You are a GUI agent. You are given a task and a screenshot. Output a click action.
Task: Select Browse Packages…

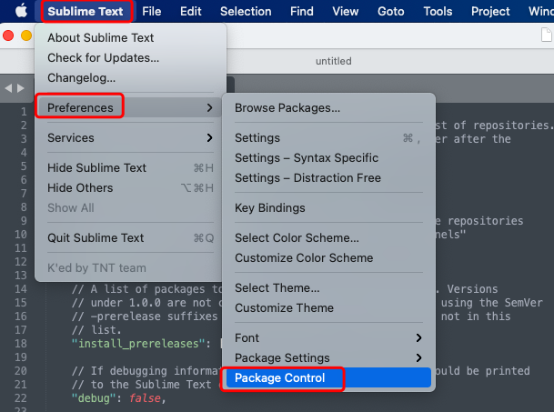[328, 107]
